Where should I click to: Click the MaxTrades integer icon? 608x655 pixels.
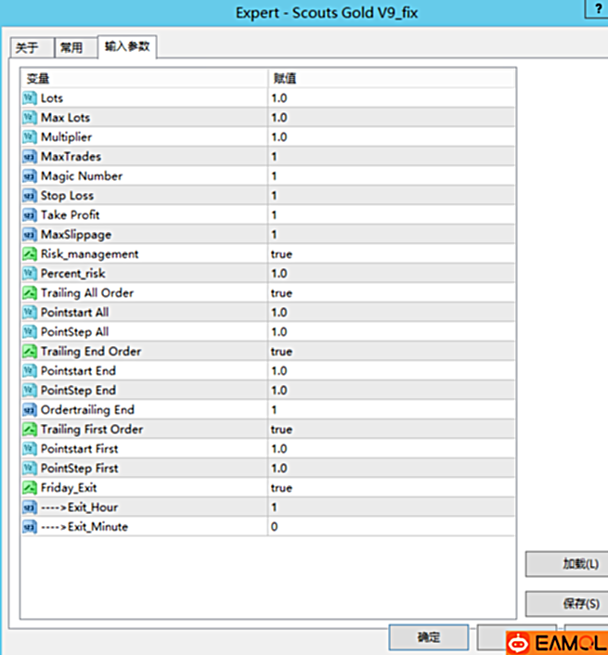(30, 157)
